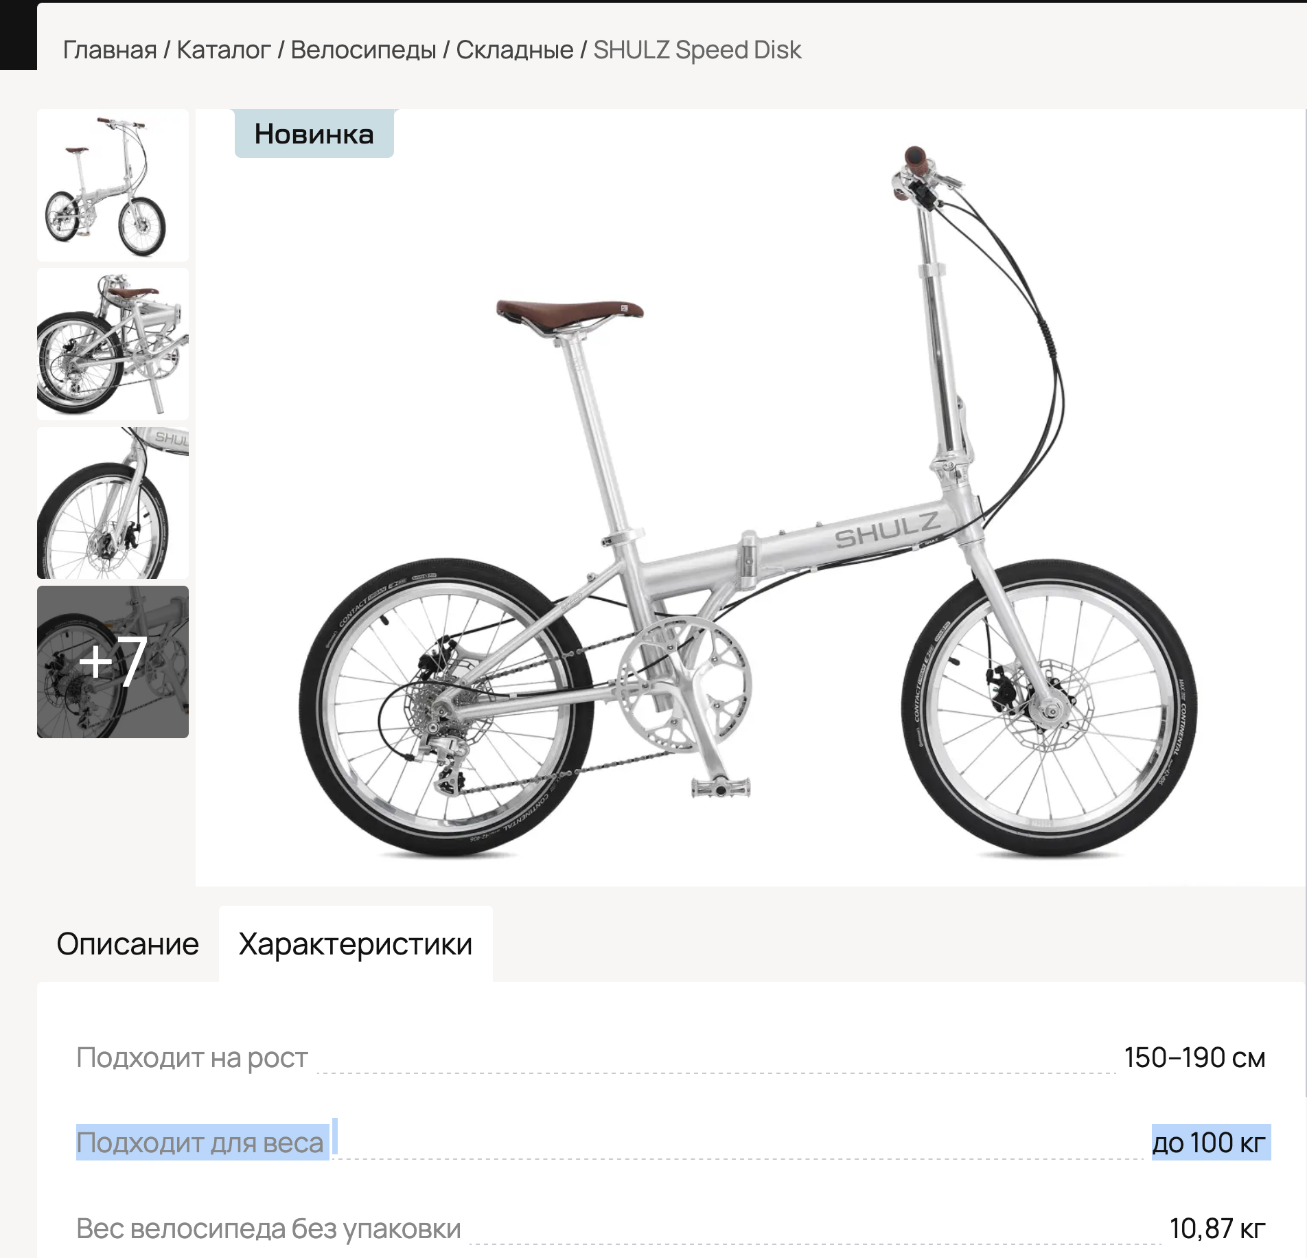The image size is (1307, 1258).
Task: Select first thumbnail of unfolded bike
Action: [x=113, y=185]
